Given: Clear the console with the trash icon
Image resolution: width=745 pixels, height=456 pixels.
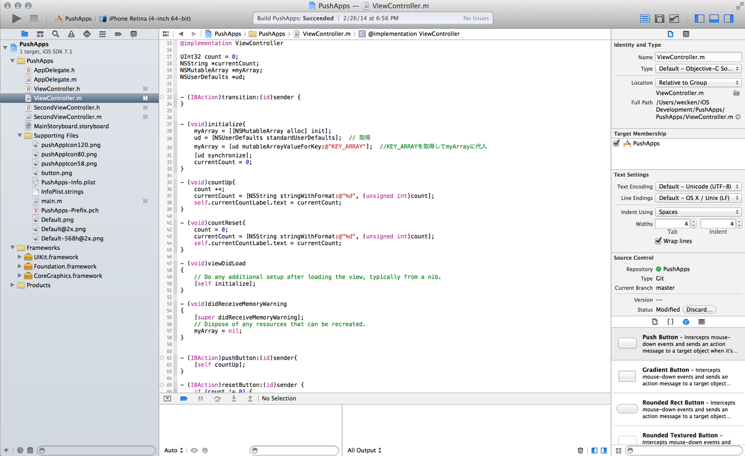Looking at the screenshot, I should pos(580,451).
